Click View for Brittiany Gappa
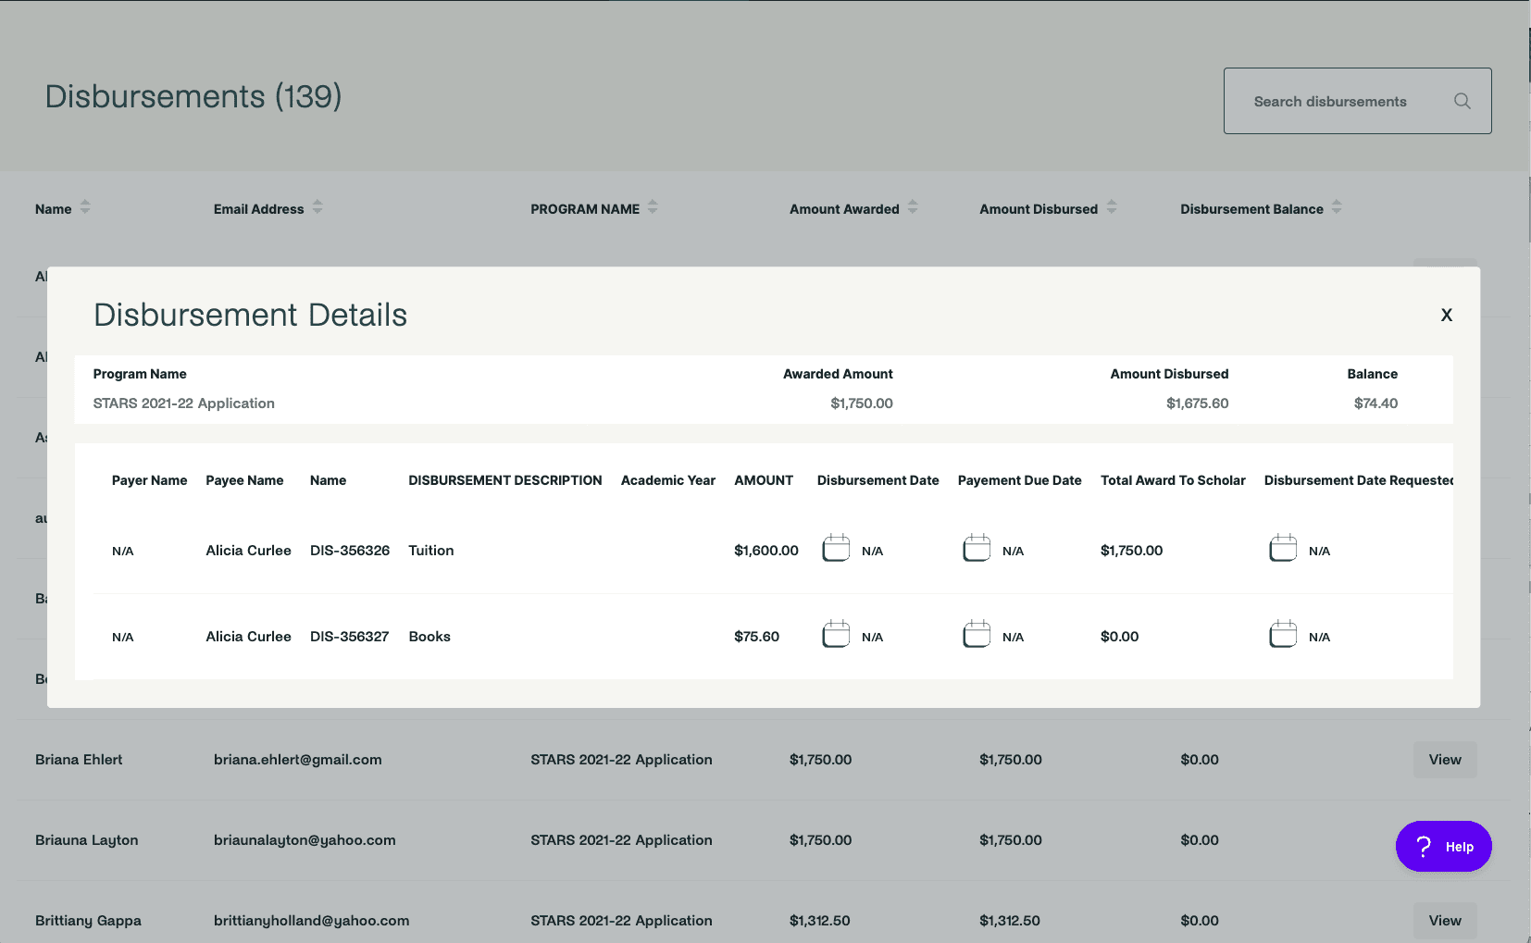The height and width of the screenshot is (943, 1531). point(1444,920)
